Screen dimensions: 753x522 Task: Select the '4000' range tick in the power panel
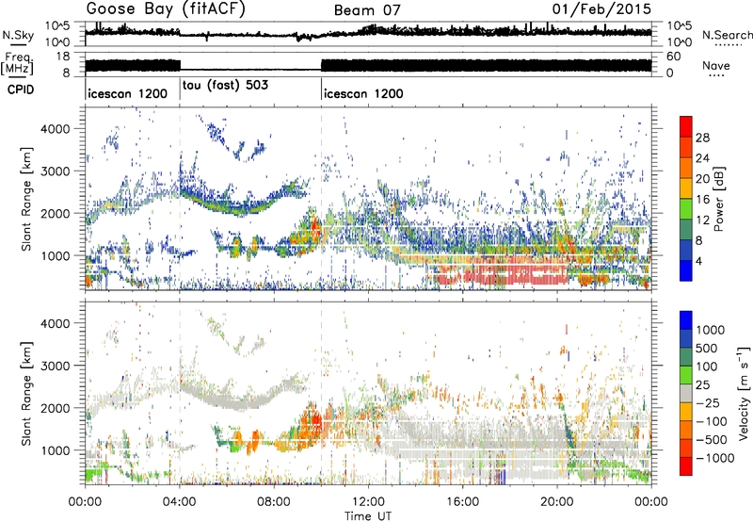pos(55,129)
